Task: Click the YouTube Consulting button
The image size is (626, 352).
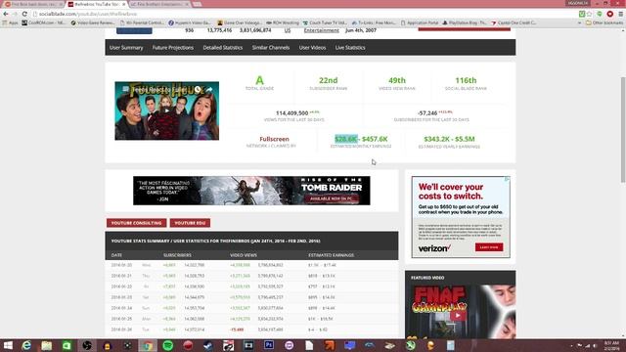Action: [137, 223]
